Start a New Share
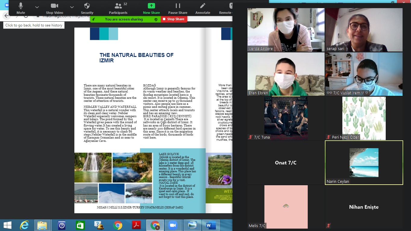Image resolution: width=411 pixels, height=231 pixels. (x=151, y=8)
